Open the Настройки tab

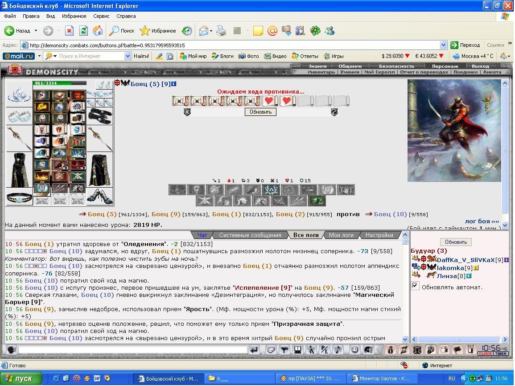(x=379, y=235)
